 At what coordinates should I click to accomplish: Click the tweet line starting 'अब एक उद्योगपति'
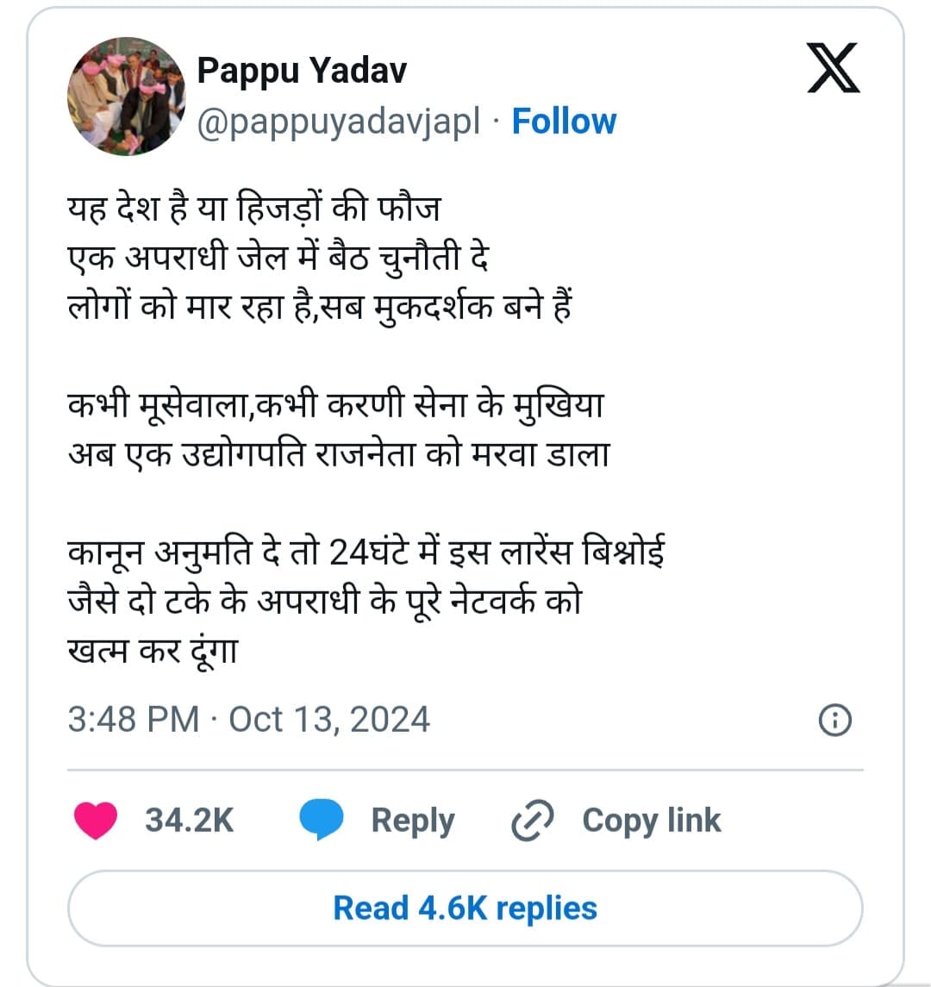coord(338,453)
